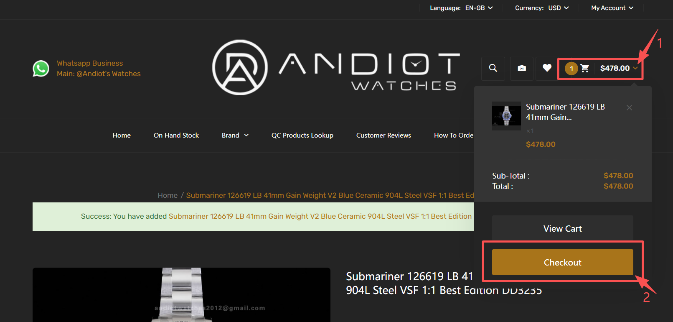The image size is (673, 322).
Task: Open product link in success message
Action: (320, 216)
